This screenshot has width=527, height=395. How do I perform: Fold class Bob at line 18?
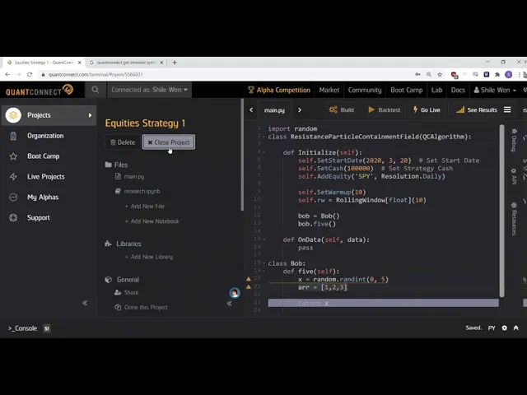(263, 263)
